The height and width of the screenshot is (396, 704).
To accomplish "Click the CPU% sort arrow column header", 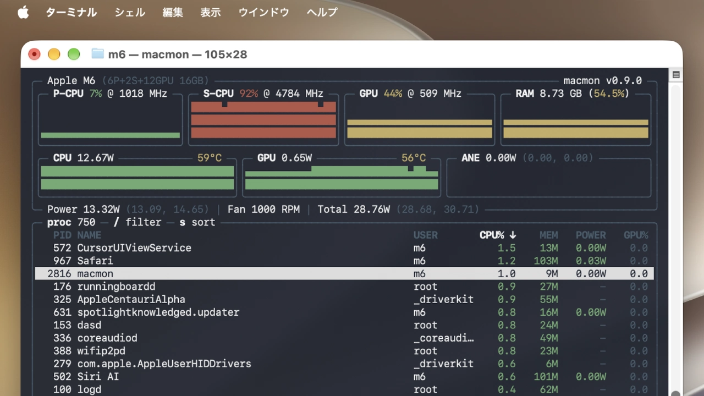I will [498, 235].
